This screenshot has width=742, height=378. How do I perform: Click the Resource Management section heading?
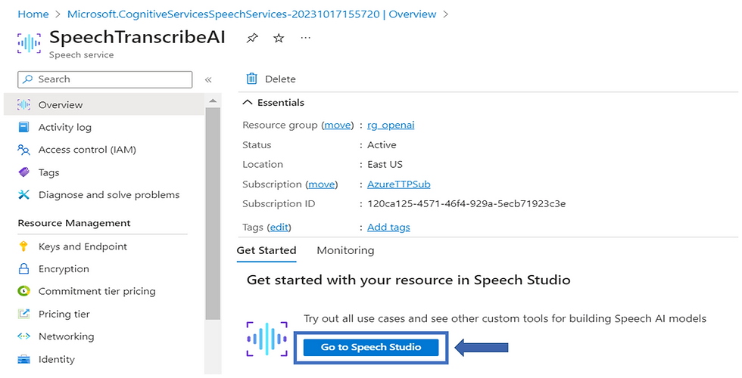(x=74, y=223)
